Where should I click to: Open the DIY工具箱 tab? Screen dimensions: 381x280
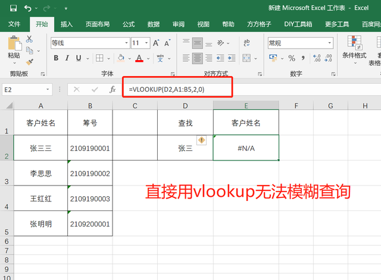coord(298,24)
